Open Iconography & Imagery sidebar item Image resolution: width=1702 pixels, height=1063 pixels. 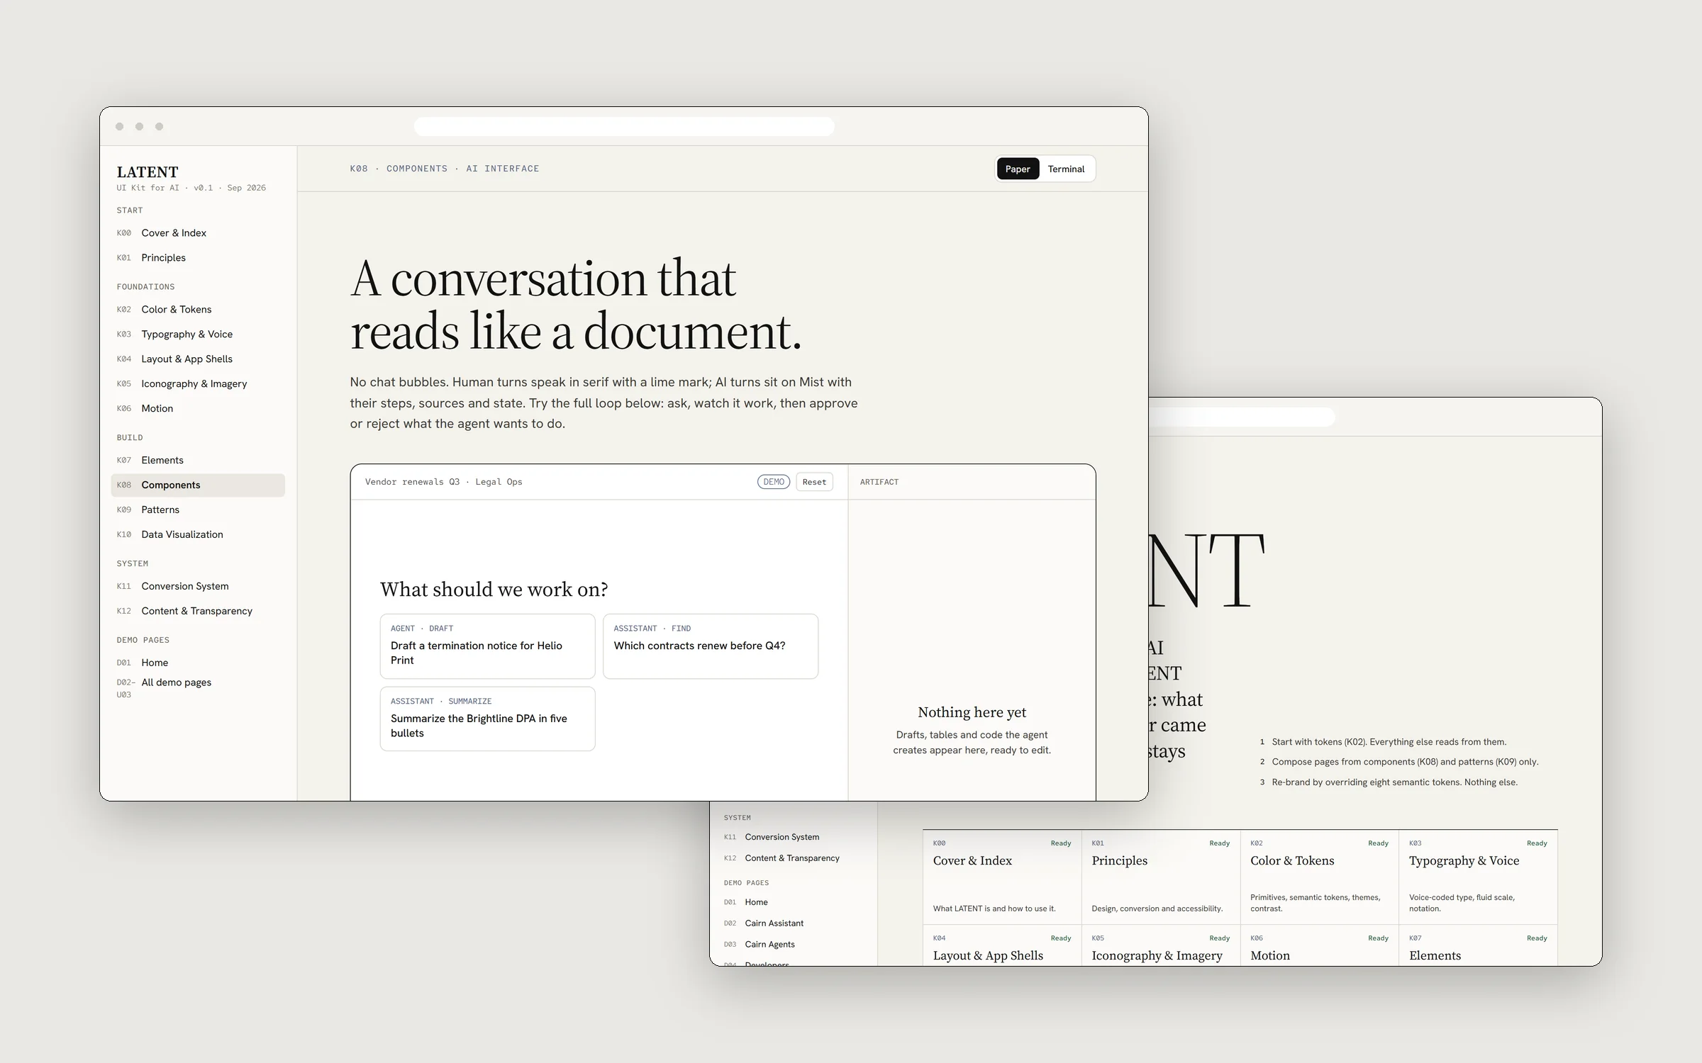[x=198, y=383]
